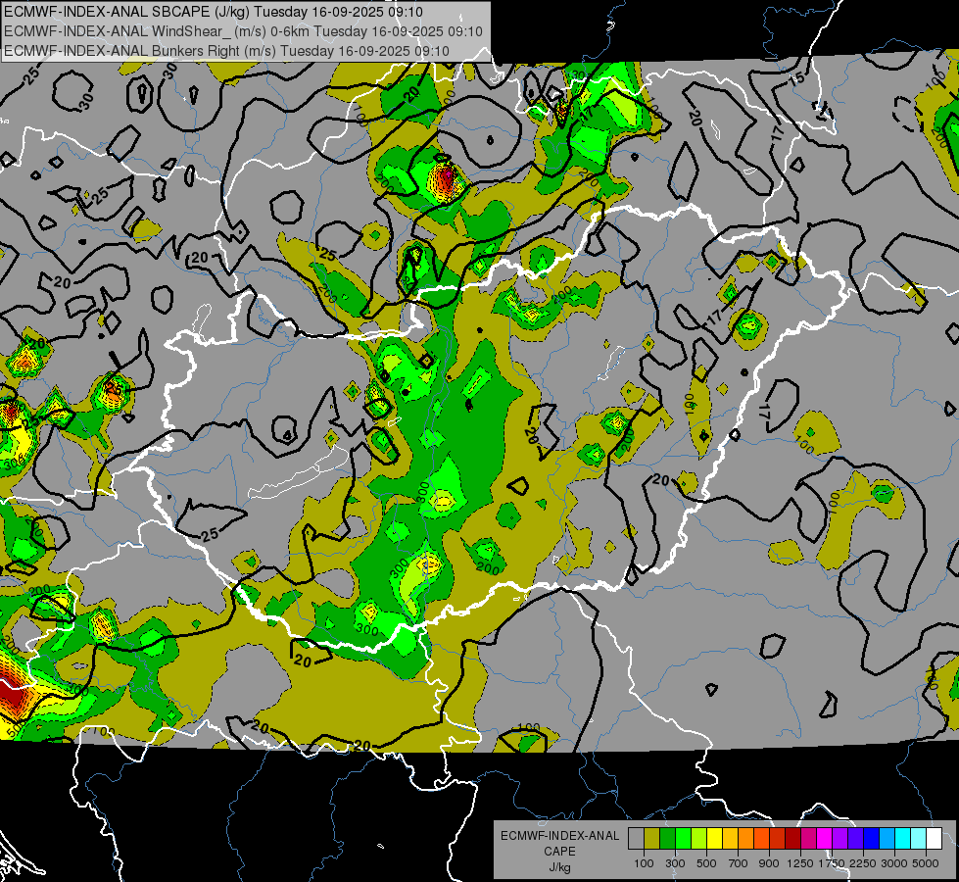Click the legend tick label 900
This screenshot has width=959, height=882.
[x=769, y=863]
